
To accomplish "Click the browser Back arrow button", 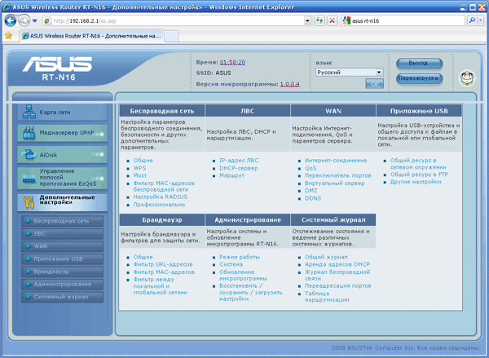I will pyautogui.click(x=11, y=20).
